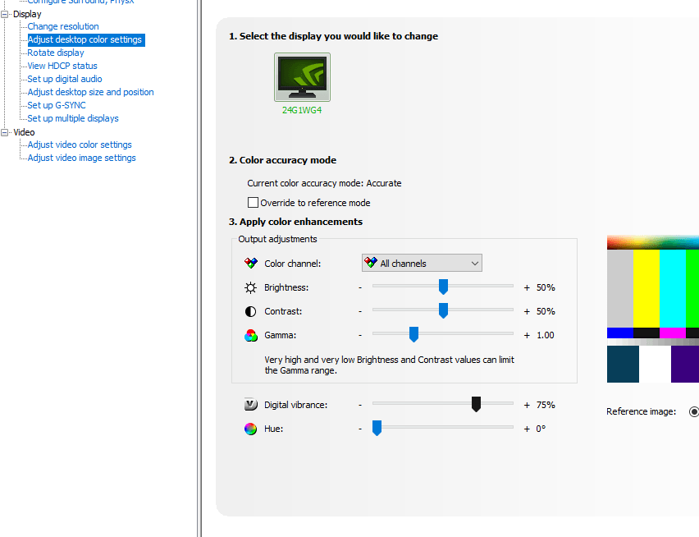Open Change resolution page
Image resolution: width=699 pixels, height=537 pixels.
click(x=63, y=26)
